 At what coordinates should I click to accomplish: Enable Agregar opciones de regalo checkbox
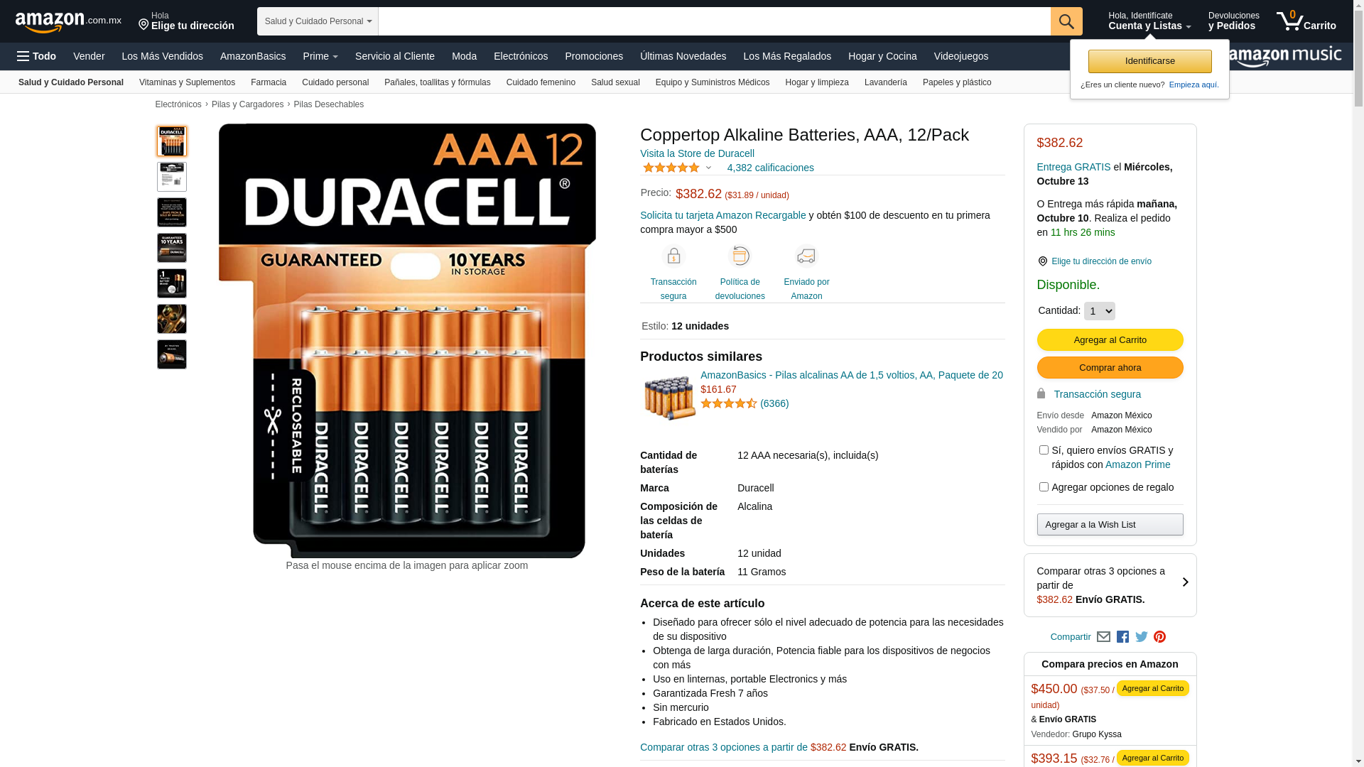pos(1043,487)
